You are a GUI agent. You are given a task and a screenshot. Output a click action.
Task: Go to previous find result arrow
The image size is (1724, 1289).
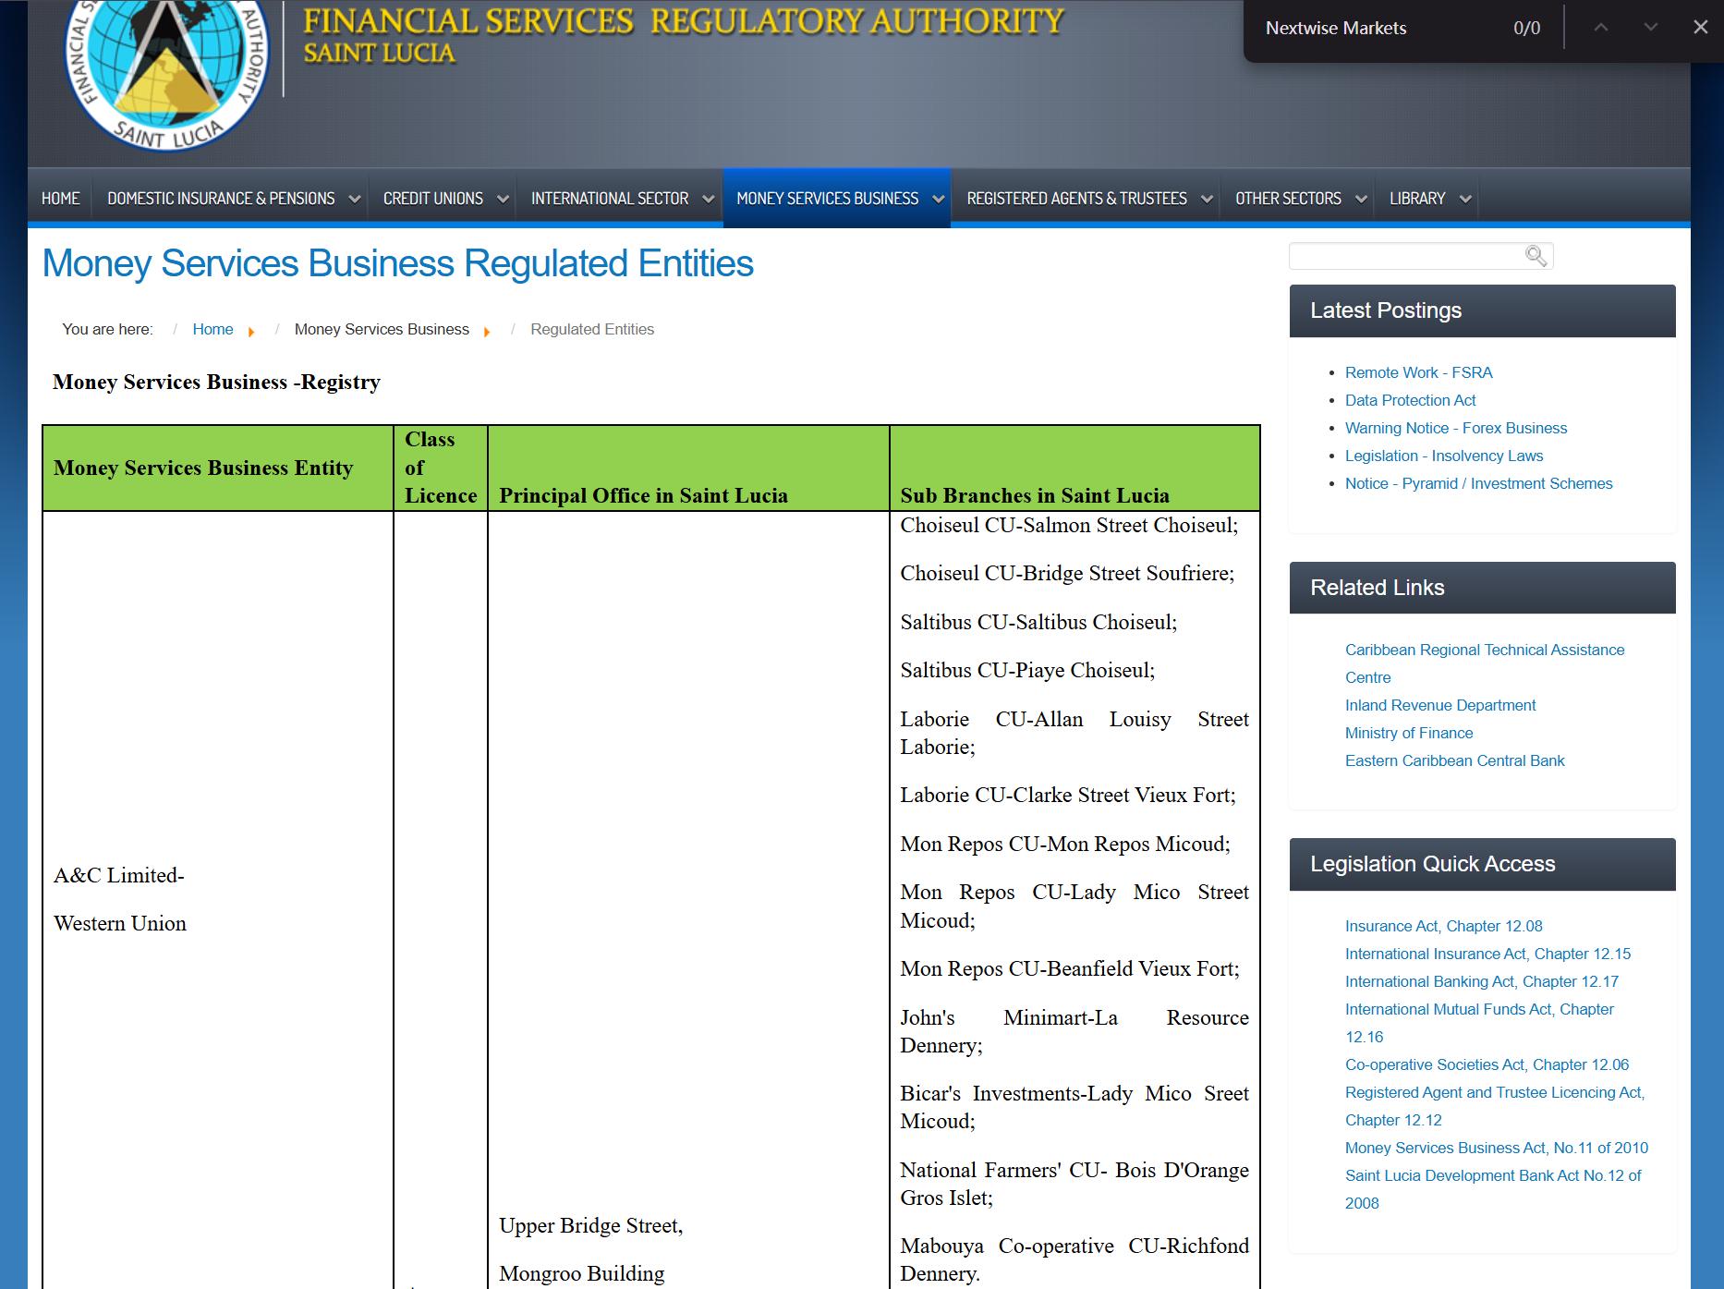pos(1601,28)
